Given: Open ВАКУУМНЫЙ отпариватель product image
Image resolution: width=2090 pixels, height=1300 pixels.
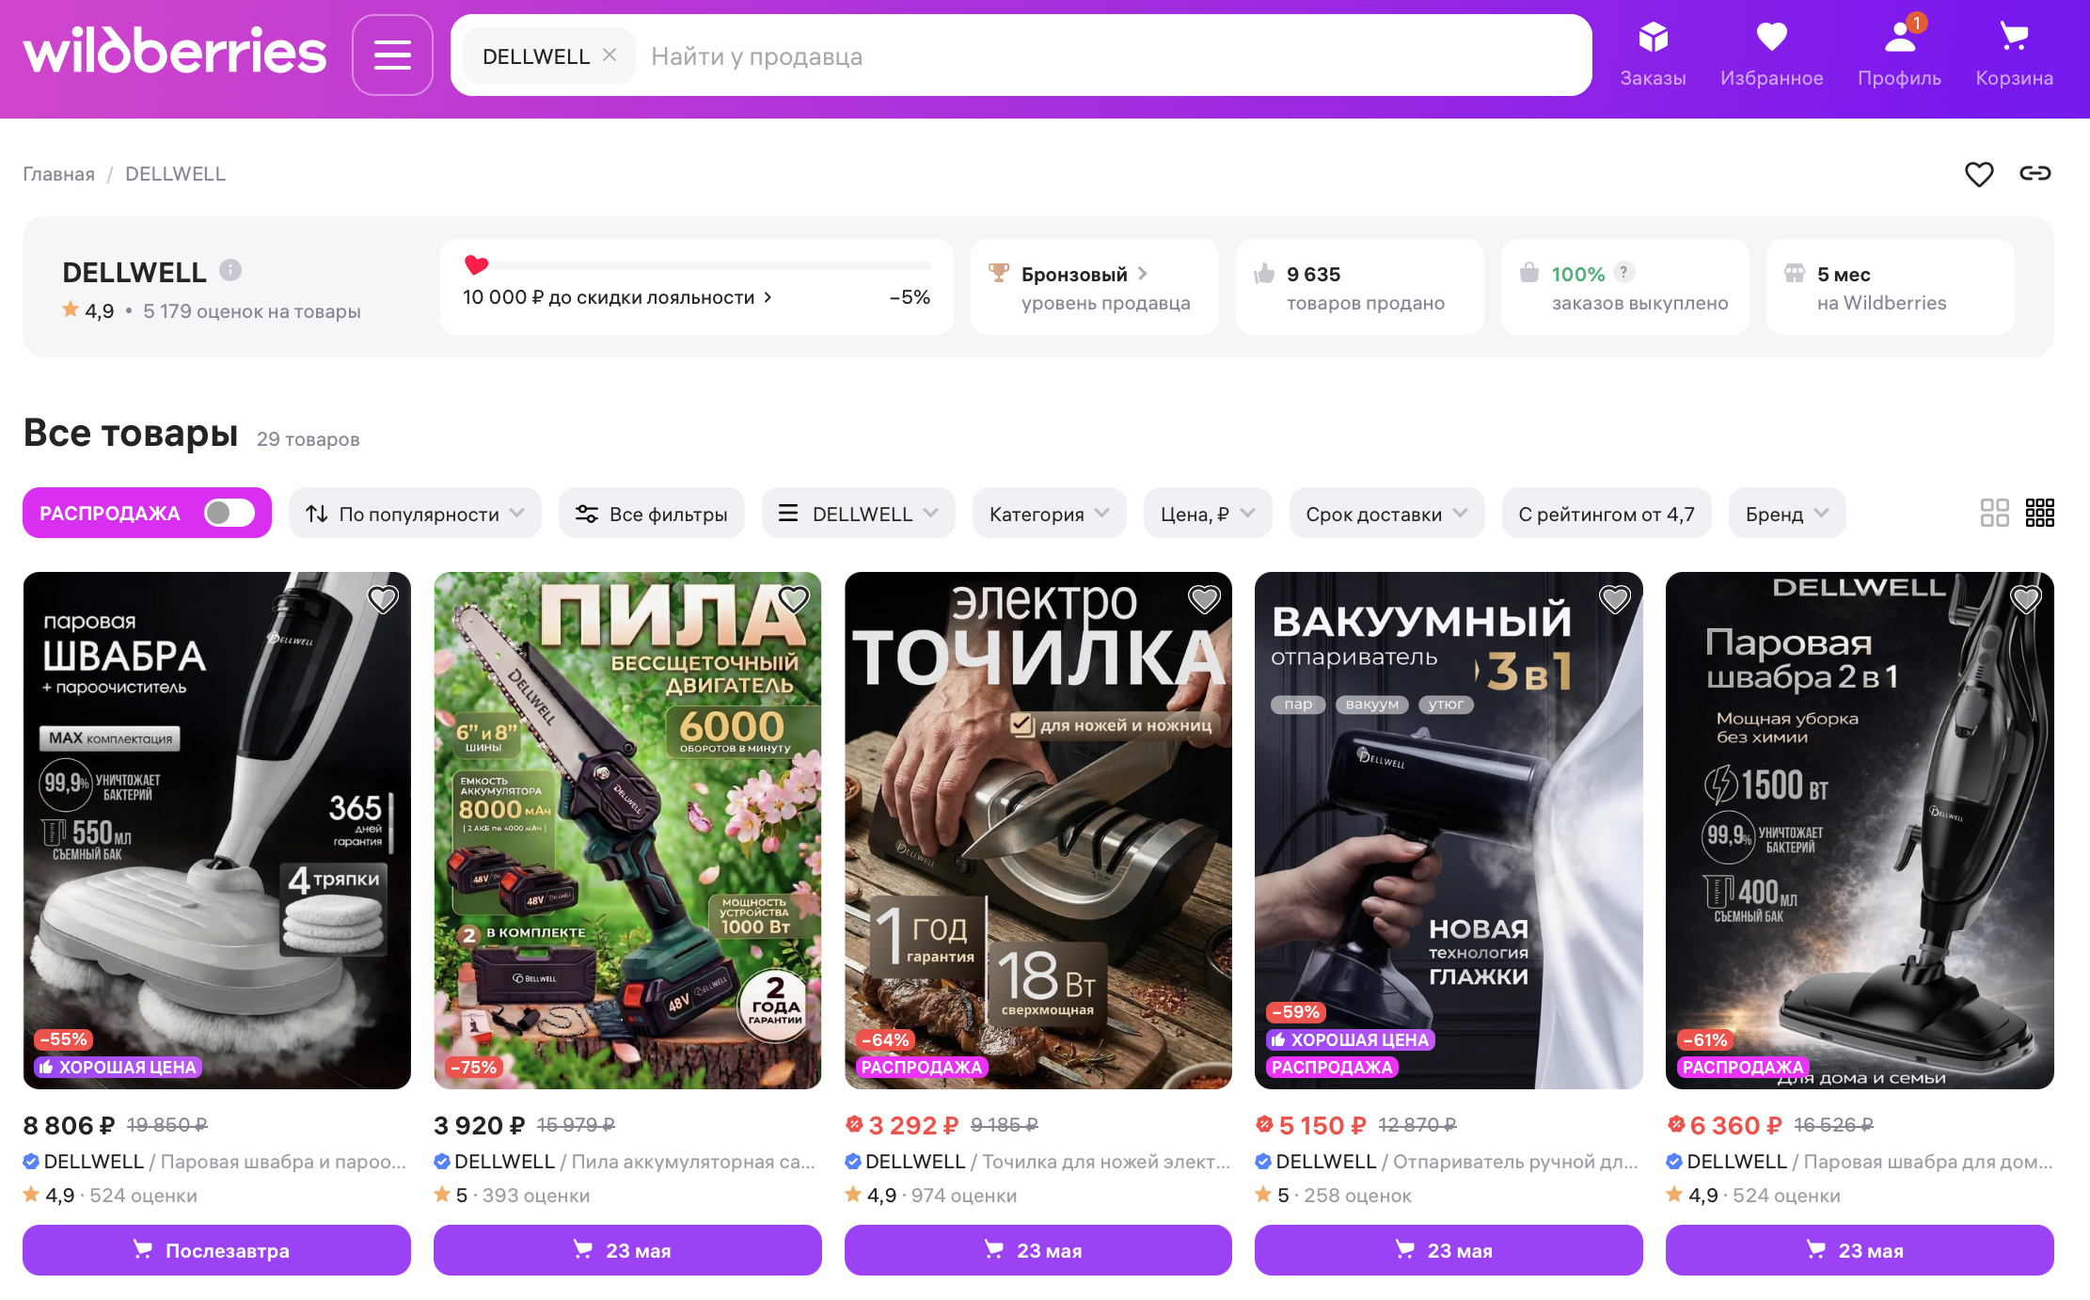Looking at the screenshot, I should [x=1449, y=831].
